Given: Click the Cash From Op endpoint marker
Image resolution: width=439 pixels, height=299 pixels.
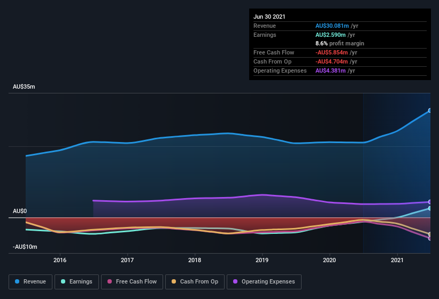Looking at the screenshot, I should tap(430, 234).
